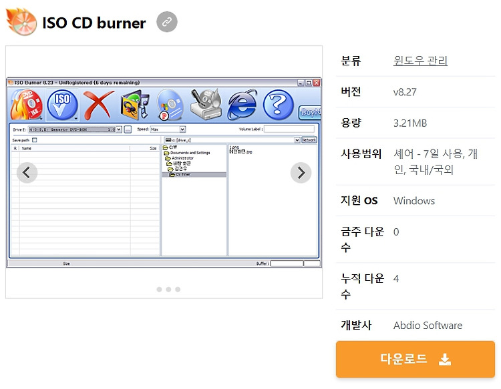Open the Speed Max dropdown
The height and width of the screenshot is (389, 501).
(182, 129)
